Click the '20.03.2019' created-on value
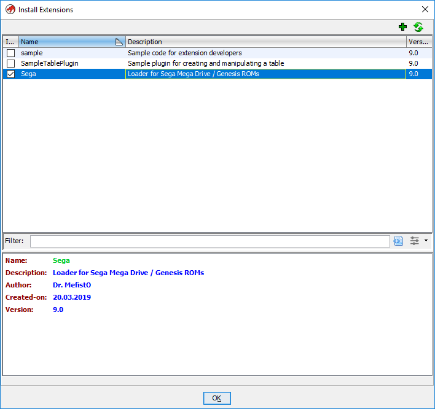Image resolution: width=435 pixels, height=409 pixels. click(72, 297)
